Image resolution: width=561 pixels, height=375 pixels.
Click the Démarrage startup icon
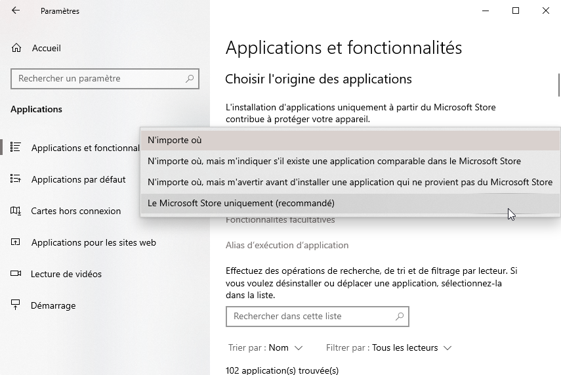[x=16, y=305]
